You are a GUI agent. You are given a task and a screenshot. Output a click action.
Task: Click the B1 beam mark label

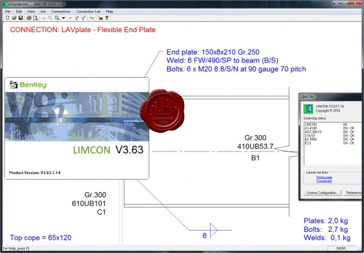pyautogui.click(x=255, y=158)
